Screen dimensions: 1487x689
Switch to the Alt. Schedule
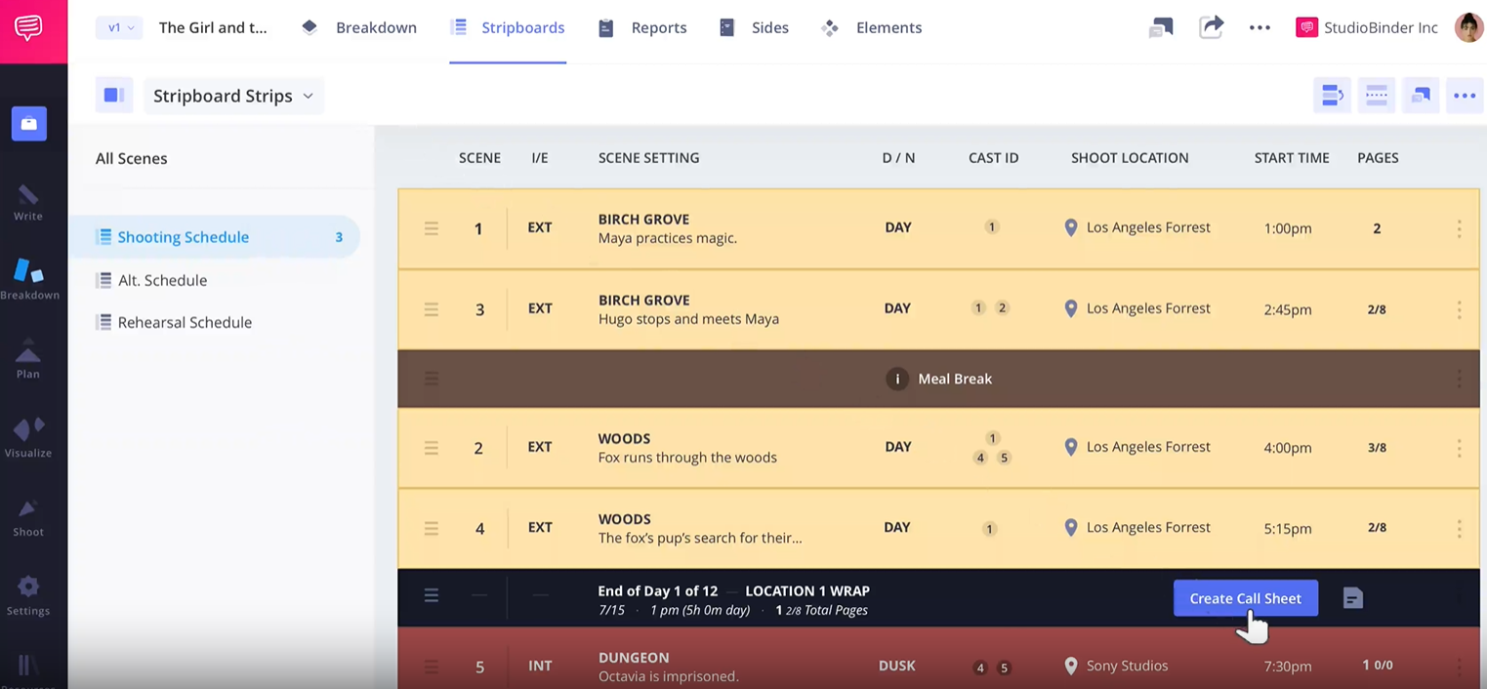tap(162, 280)
